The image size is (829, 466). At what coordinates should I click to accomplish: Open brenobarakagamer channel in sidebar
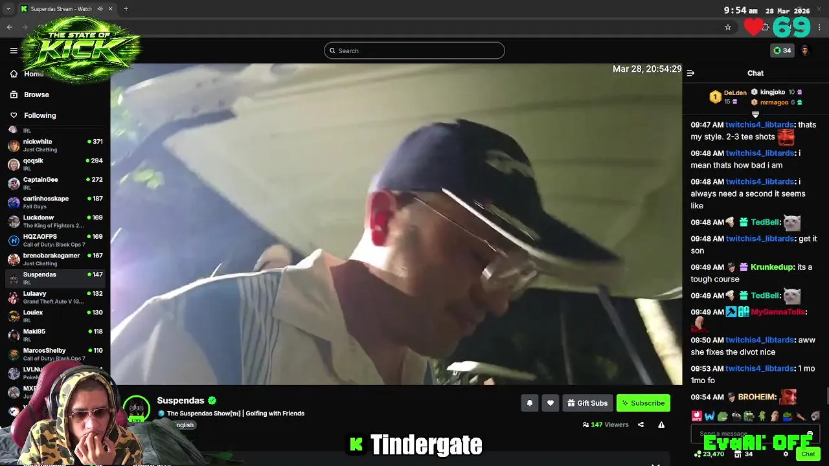point(55,259)
